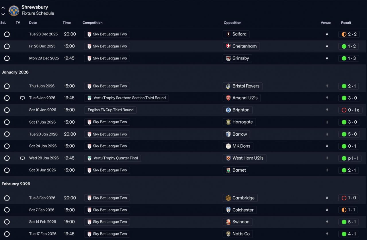The height and width of the screenshot is (240, 367).
Task: Click the Harrogate club badge icon
Action: coord(228,122)
